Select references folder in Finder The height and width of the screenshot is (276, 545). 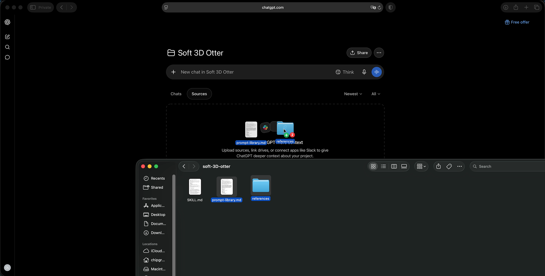(x=261, y=188)
